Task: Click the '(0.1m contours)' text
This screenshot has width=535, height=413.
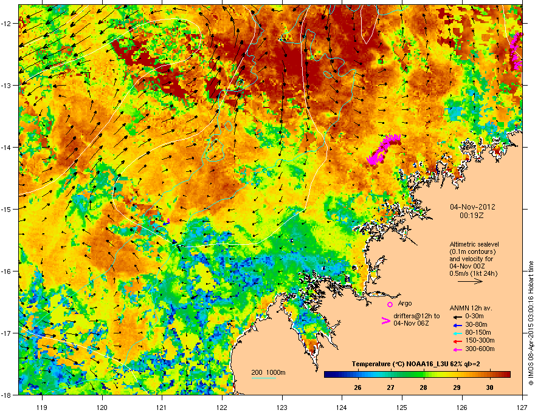Action: coord(472,252)
